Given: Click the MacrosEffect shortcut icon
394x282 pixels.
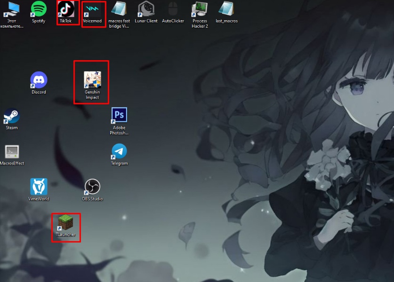Looking at the screenshot, I should click(x=12, y=151).
